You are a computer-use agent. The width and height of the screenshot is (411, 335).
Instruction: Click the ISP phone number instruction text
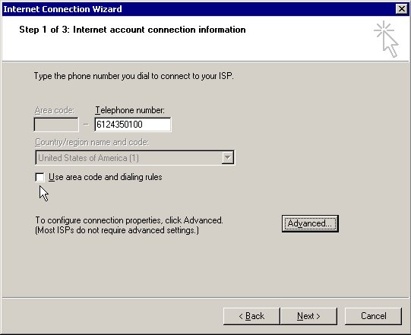[134, 76]
